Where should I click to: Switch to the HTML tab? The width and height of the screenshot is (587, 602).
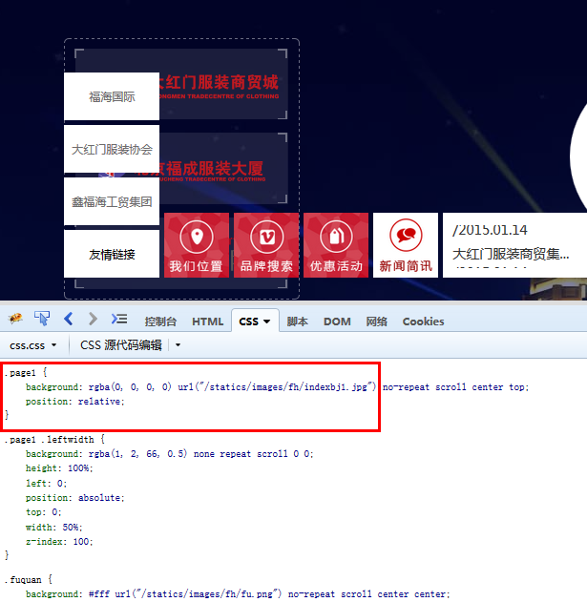pos(207,322)
